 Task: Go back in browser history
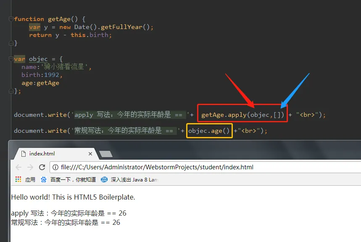point(18,167)
